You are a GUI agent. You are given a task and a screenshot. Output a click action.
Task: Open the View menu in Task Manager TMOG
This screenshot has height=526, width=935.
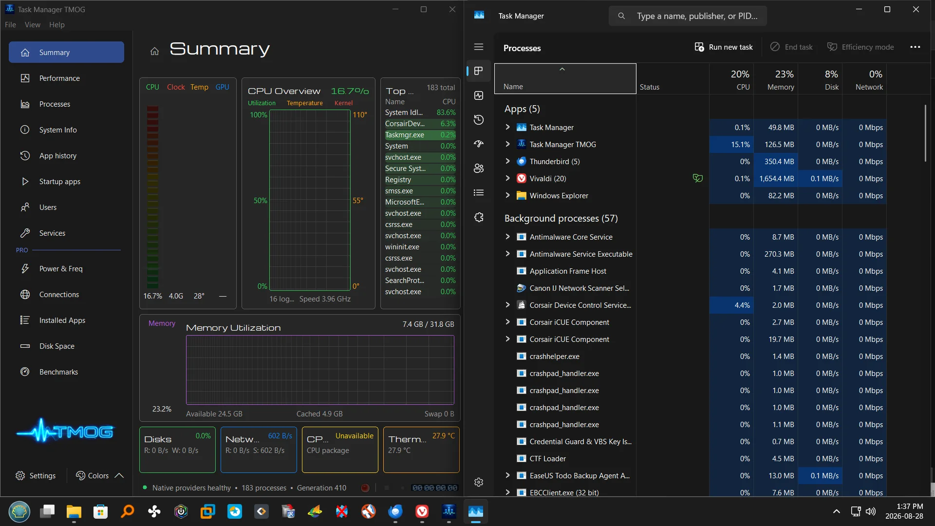(x=33, y=24)
